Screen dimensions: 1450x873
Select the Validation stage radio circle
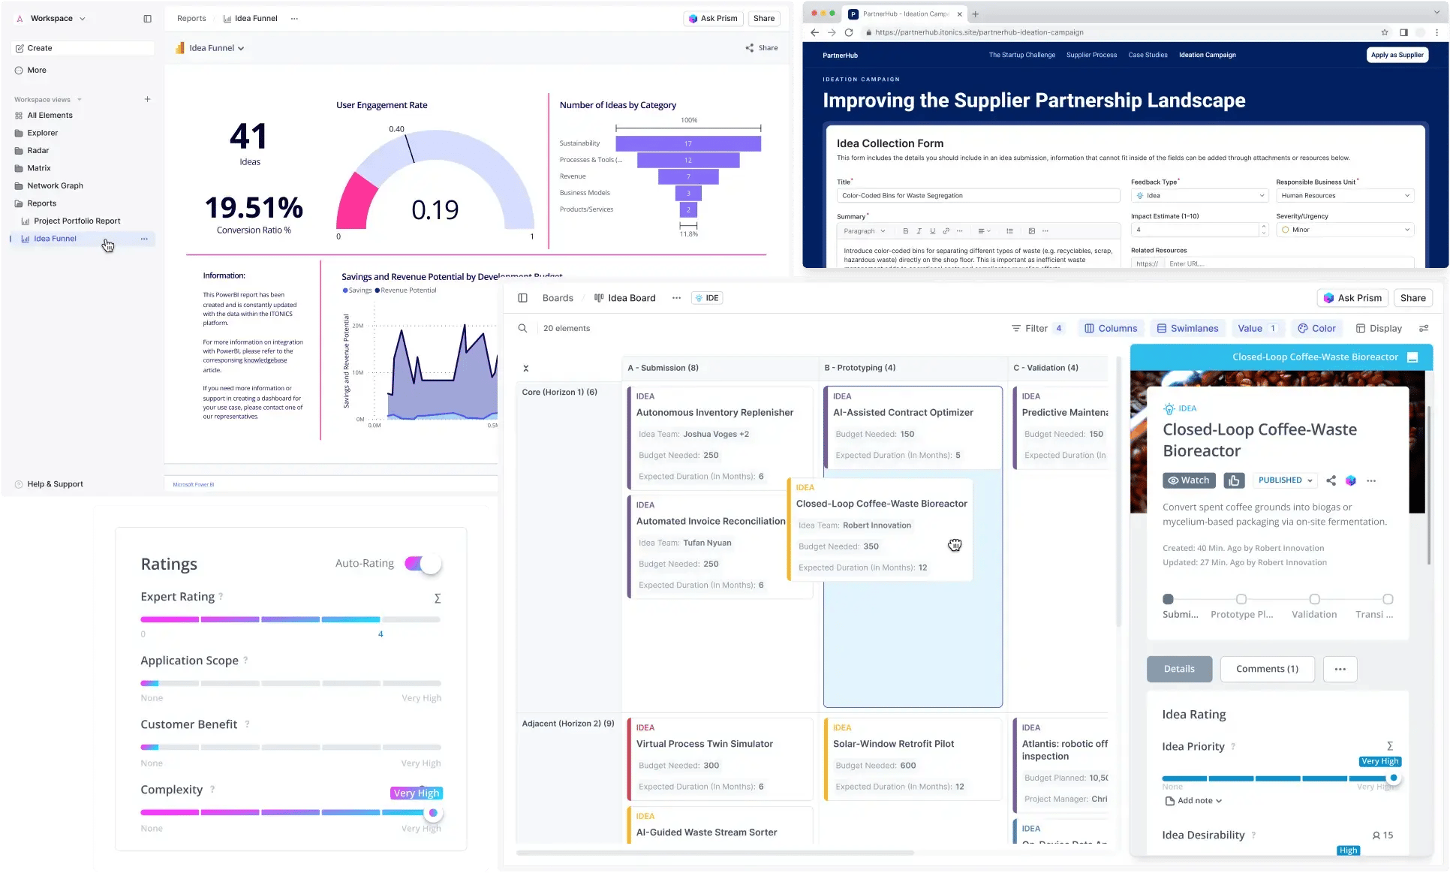(x=1314, y=599)
